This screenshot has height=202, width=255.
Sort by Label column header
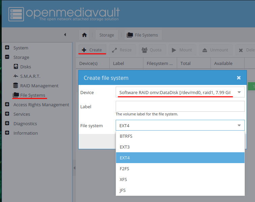[x=126, y=63]
